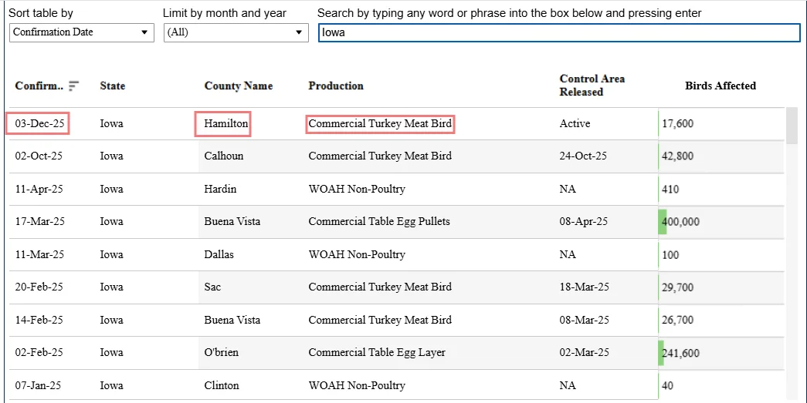Select the Clinton WOAH Non-Poultry row
Screen dimensions: 807x403
tap(396, 385)
